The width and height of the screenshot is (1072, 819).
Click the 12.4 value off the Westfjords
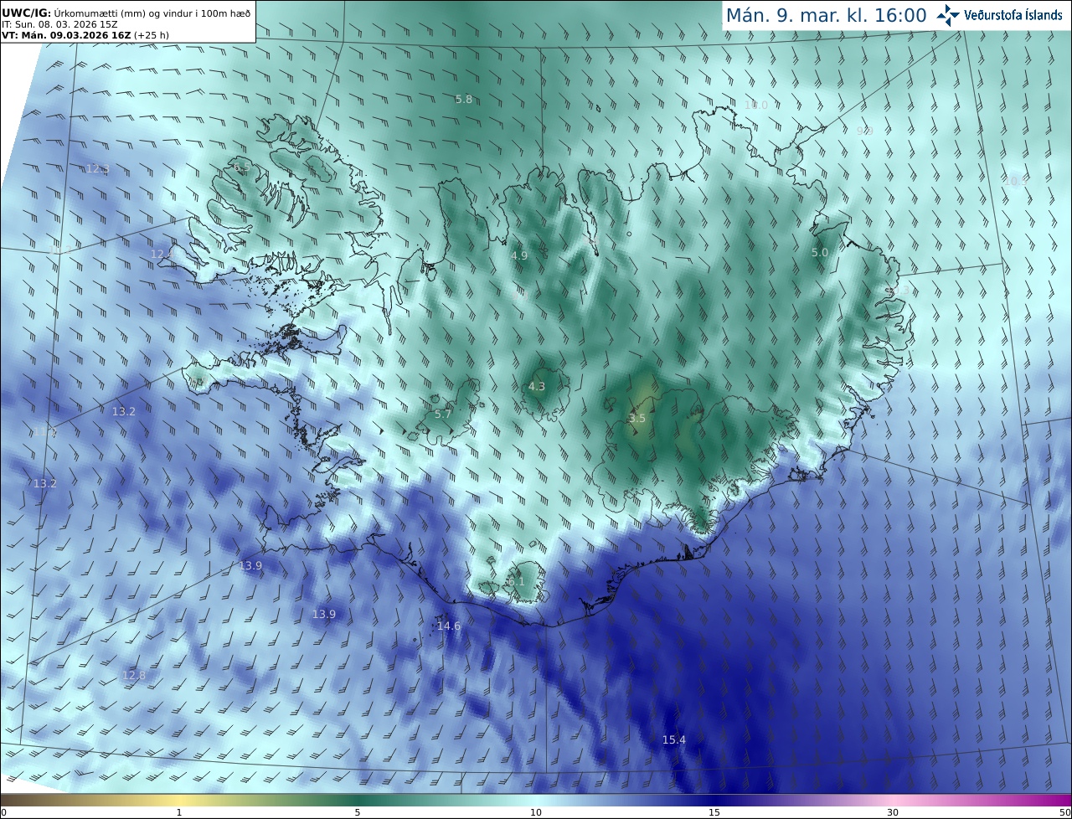(x=162, y=254)
